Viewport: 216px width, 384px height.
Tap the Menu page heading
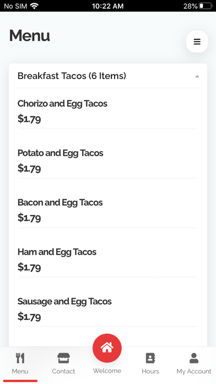pos(30,36)
